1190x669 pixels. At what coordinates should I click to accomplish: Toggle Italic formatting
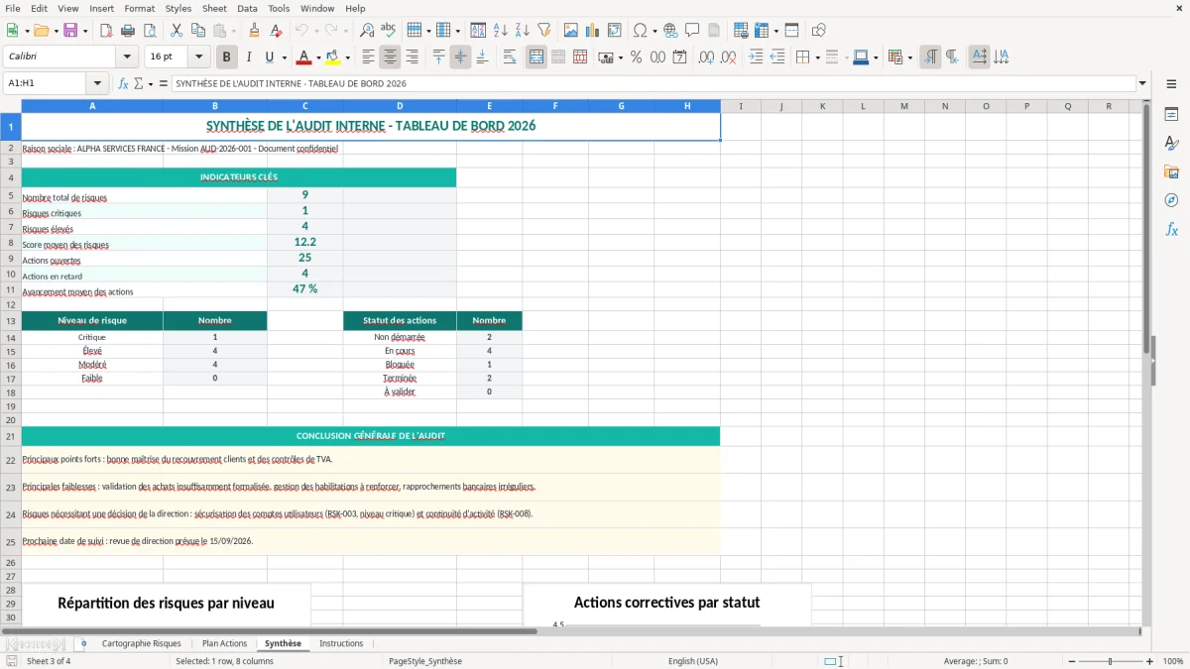tap(249, 57)
